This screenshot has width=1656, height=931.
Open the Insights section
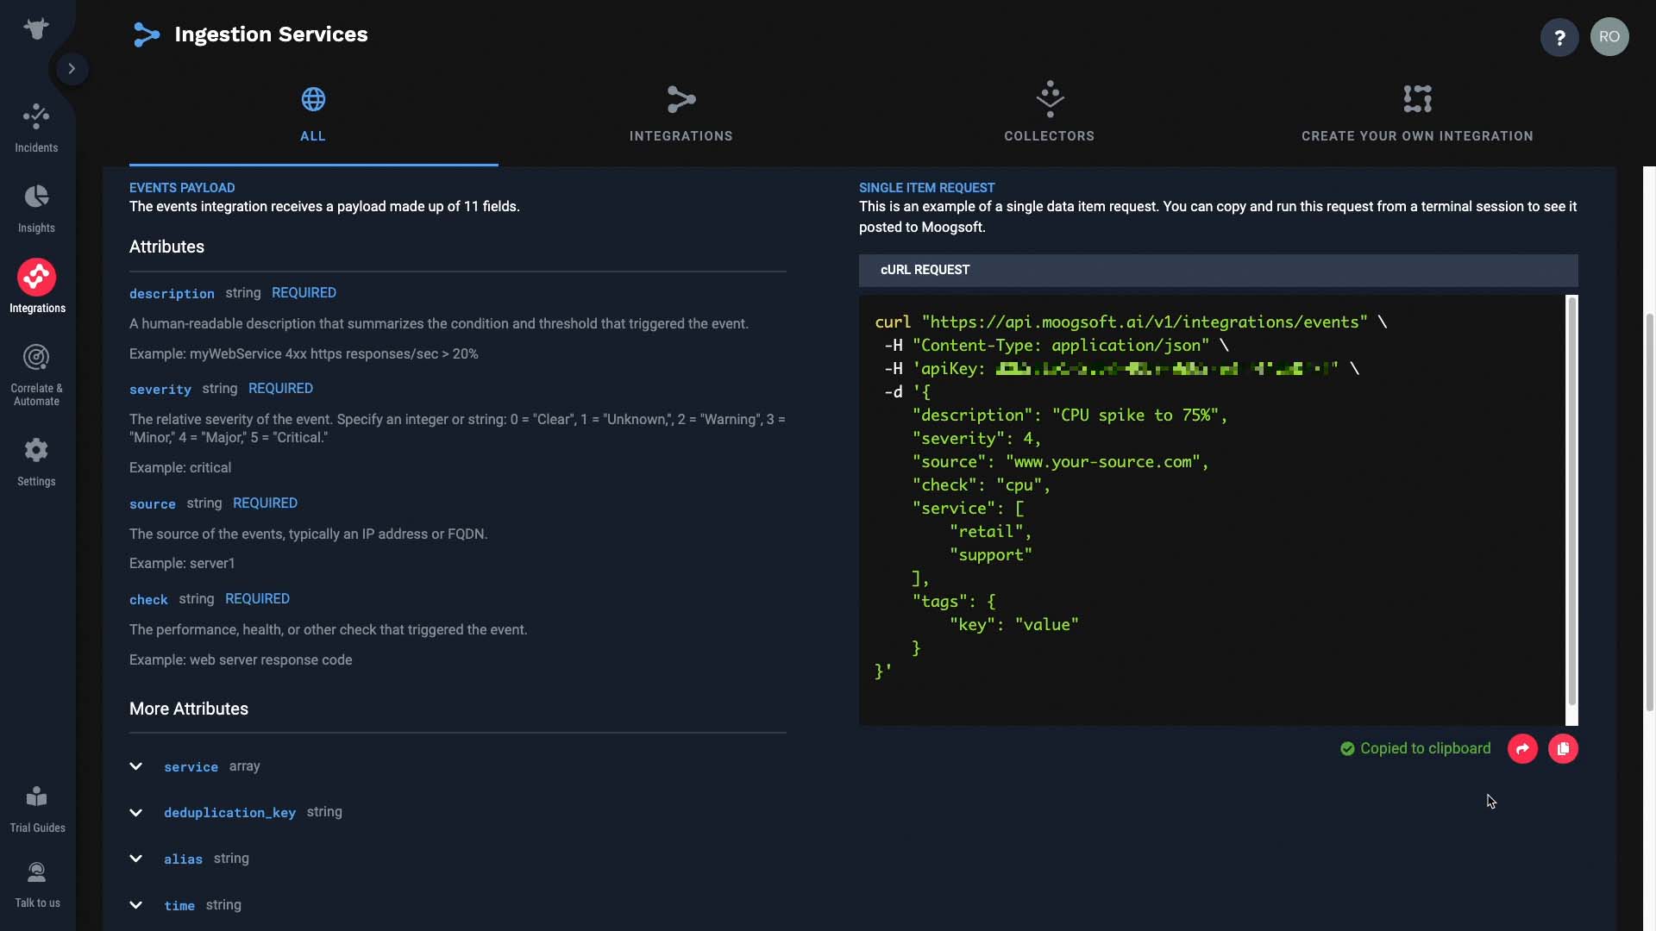36,209
